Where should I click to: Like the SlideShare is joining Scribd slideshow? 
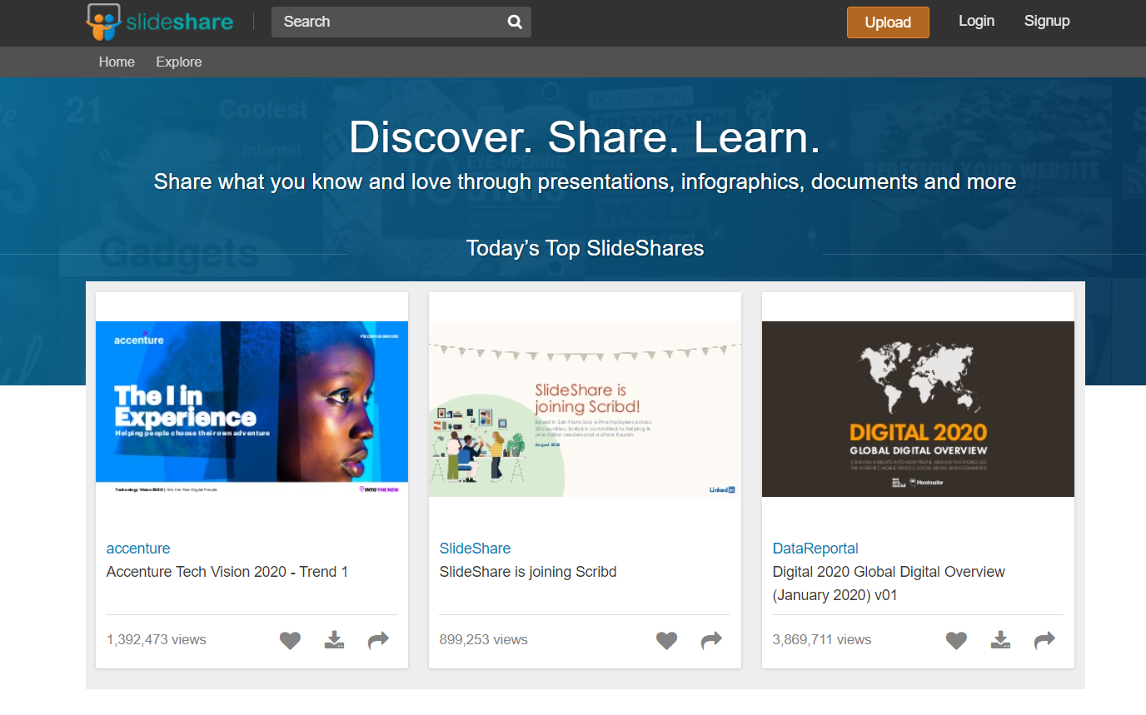667,640
